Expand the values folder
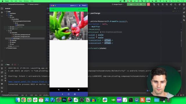 click(x=9, y=42)
